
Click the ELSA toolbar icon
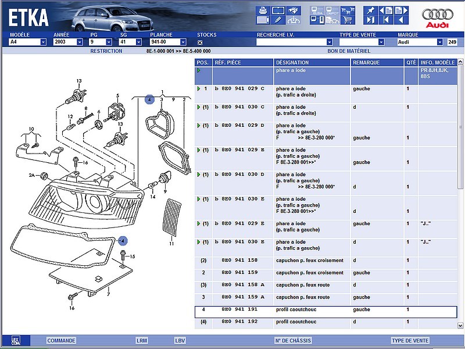pyautogui.click(x=317, y=10)
